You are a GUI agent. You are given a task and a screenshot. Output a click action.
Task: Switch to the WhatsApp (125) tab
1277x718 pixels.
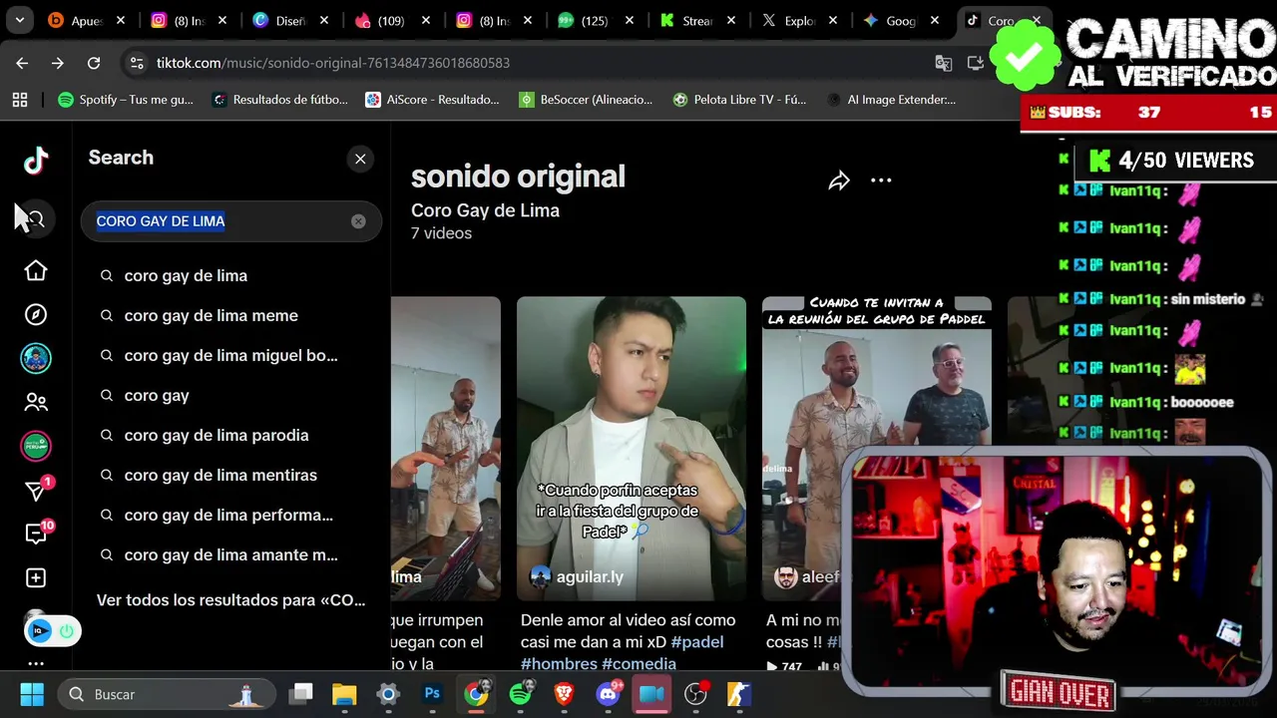596,20
